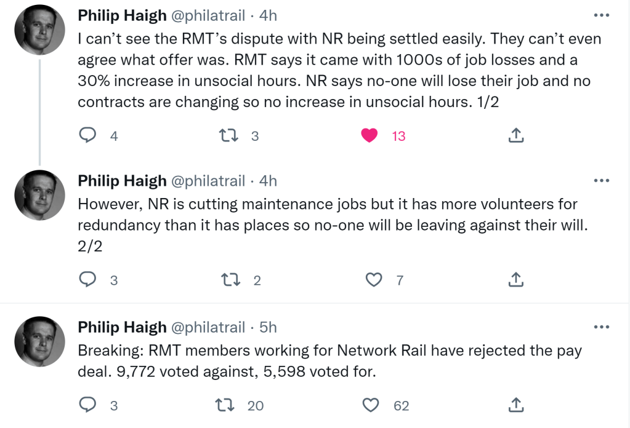Reply to the Breaking pay deal tweet

[x=88, y=405]
